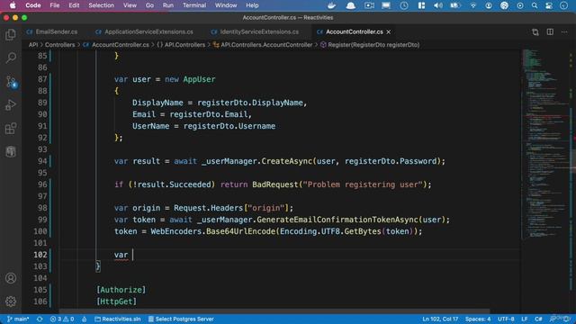Click the API breadcrumb segment
This screenshot has height=324, width=576.
[33, 45]
